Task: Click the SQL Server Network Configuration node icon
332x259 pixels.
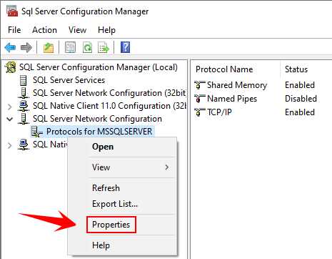Action: click(x=24, y=119)
